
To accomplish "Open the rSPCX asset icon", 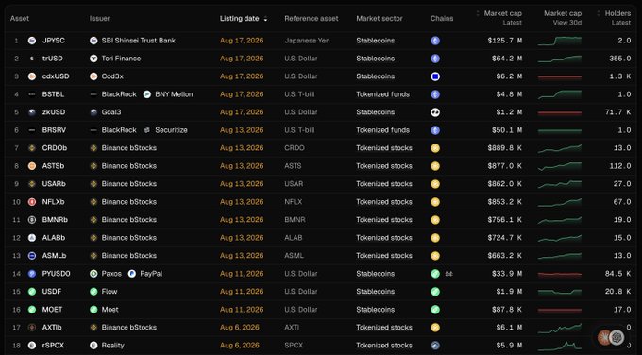I will click(32, 346).
